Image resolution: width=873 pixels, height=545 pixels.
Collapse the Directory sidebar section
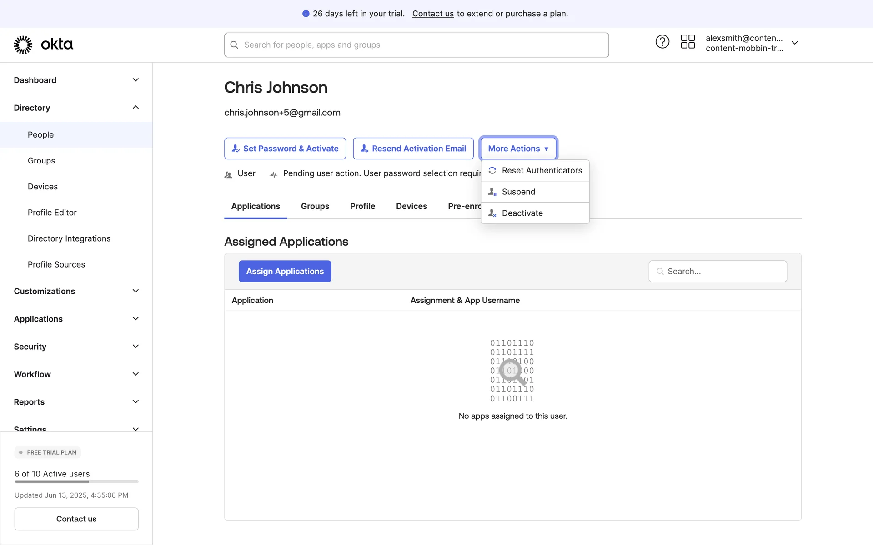135,108
